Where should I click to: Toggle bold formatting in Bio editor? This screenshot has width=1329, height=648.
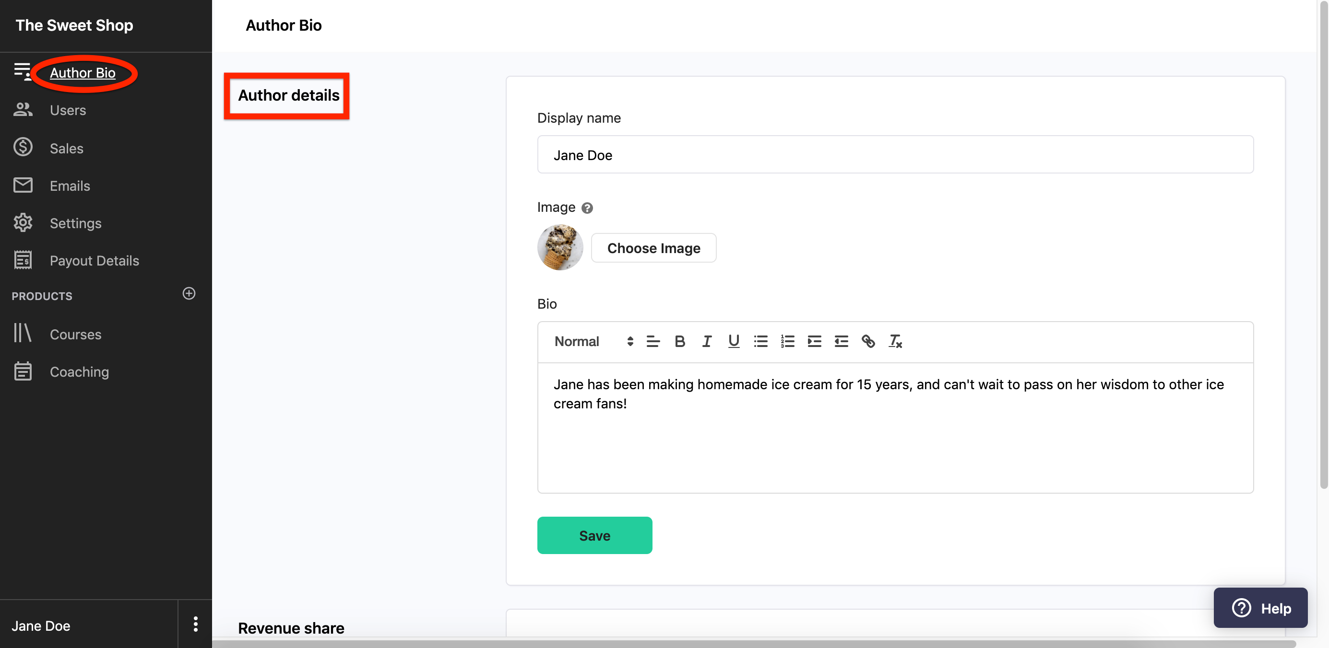680,341
